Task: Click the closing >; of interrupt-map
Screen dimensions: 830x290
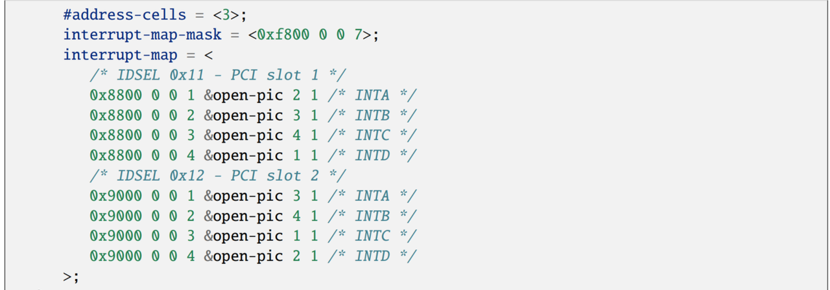Action: pos(71,276)
